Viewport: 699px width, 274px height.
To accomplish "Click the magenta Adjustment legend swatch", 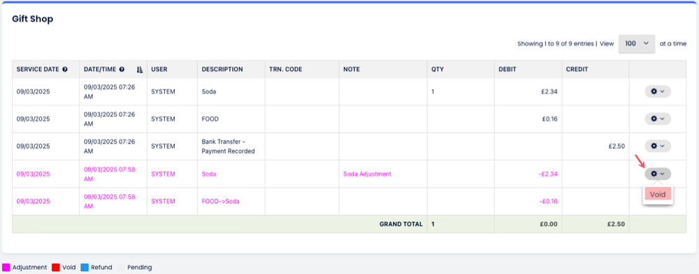I will (6, 267).
